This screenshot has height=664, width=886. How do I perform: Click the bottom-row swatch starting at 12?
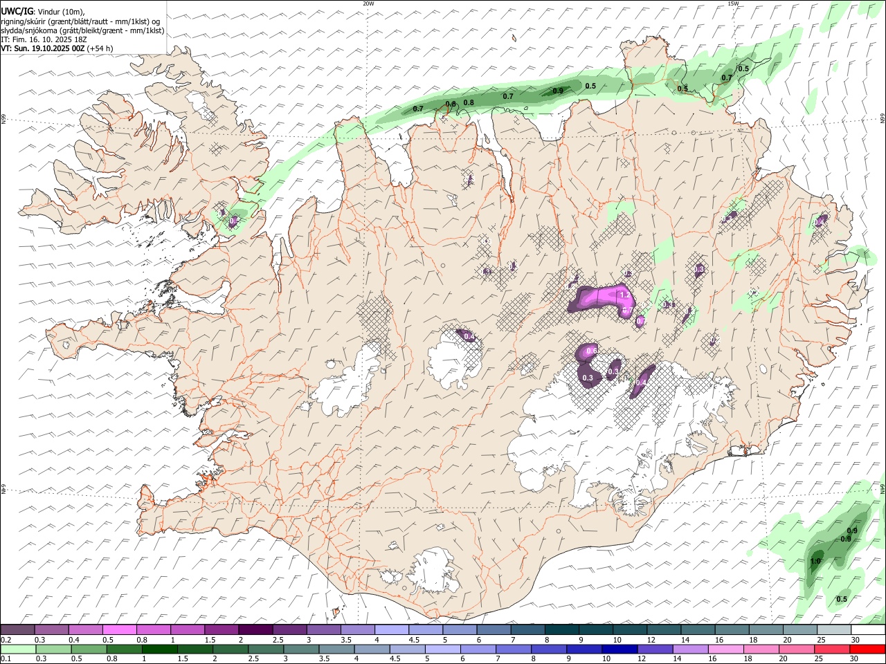pos(655,649)
